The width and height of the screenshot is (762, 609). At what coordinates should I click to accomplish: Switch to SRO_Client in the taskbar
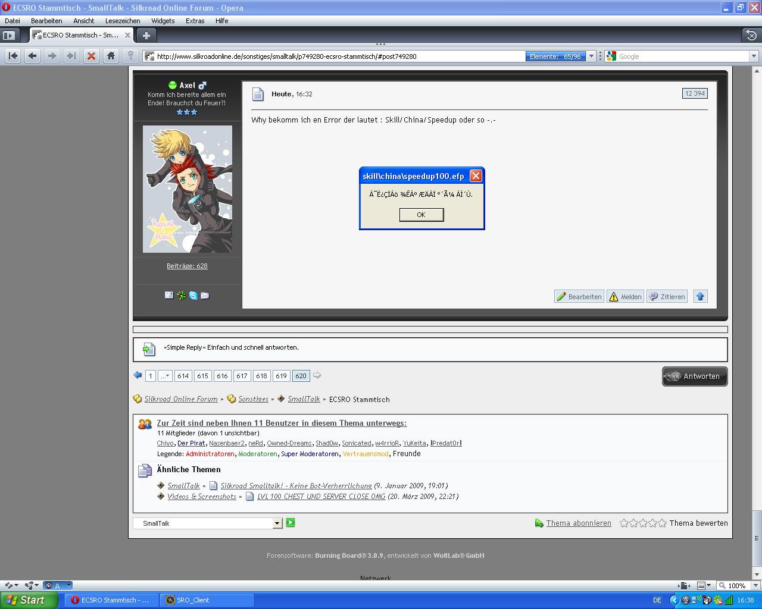(207, 600)
